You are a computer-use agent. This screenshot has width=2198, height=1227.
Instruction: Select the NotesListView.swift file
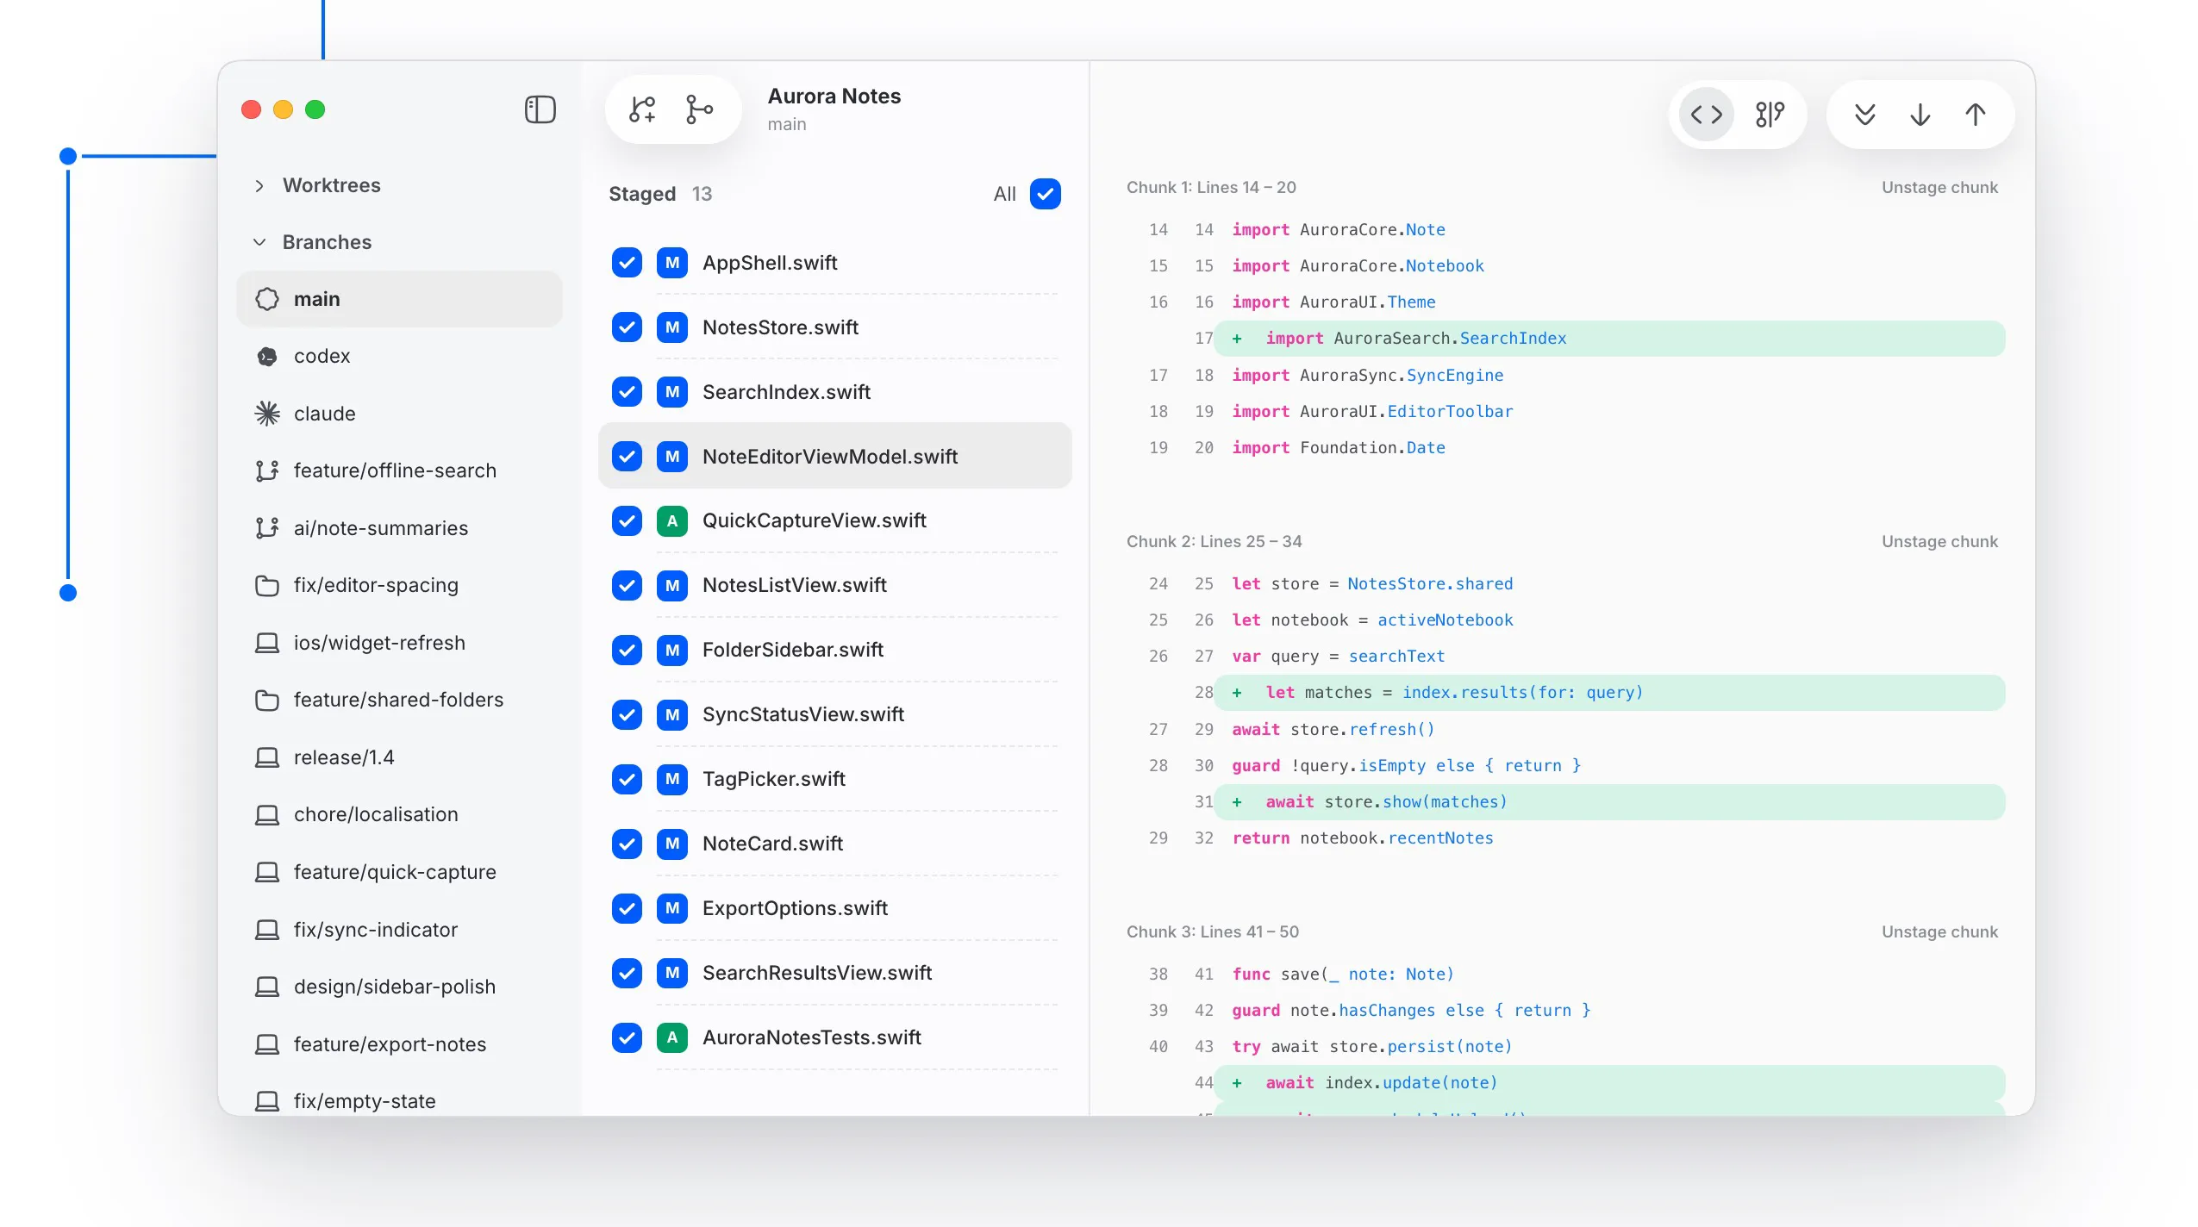pos(834,585)
